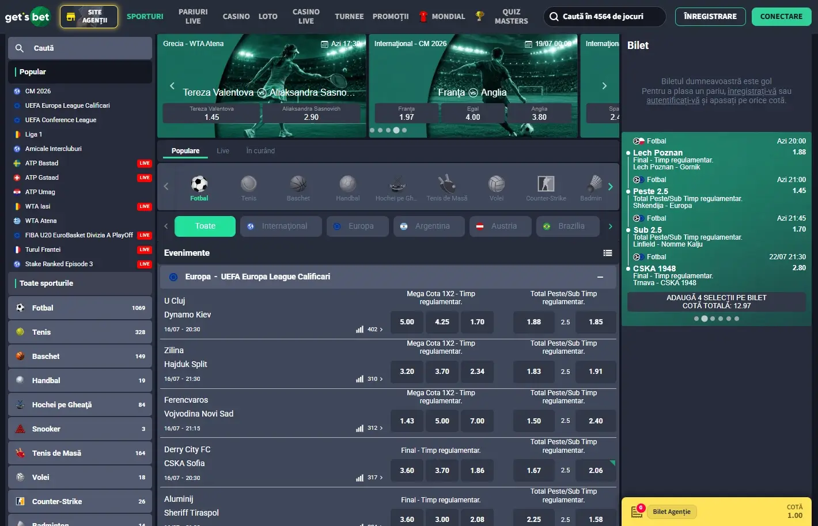Screen dimensions: 818x526
Task: Open the Pariuri Live menu item
Action: (193, 16)
